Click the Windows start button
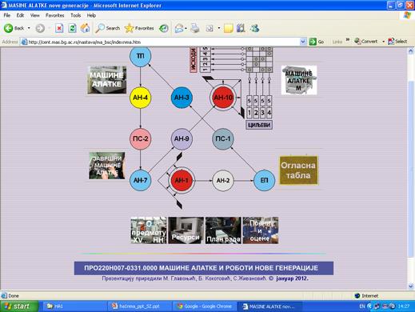Screen dimensions: 415x312 pos(18,306)
